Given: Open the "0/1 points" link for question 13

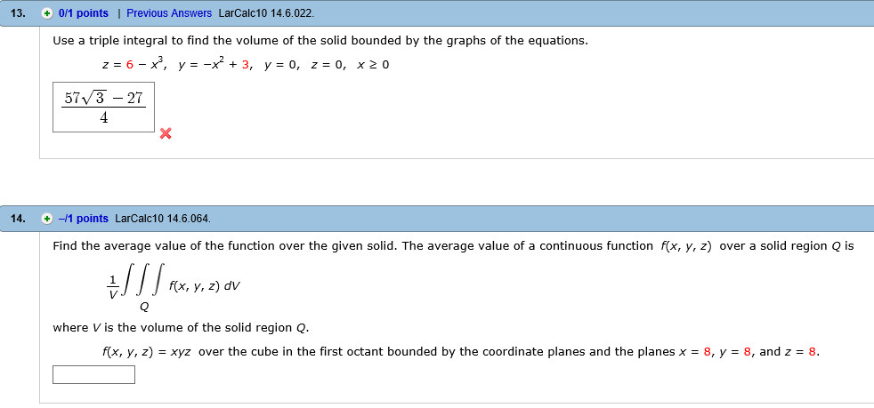Looking at the screenshot, I should (x=83, y=13).
